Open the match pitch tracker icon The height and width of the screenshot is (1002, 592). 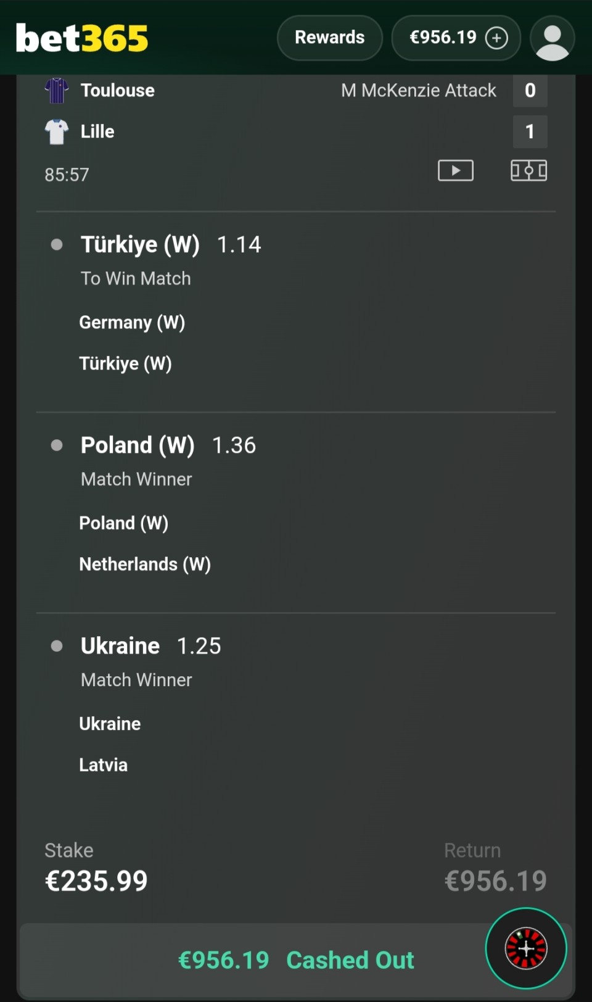click(528, 170)
